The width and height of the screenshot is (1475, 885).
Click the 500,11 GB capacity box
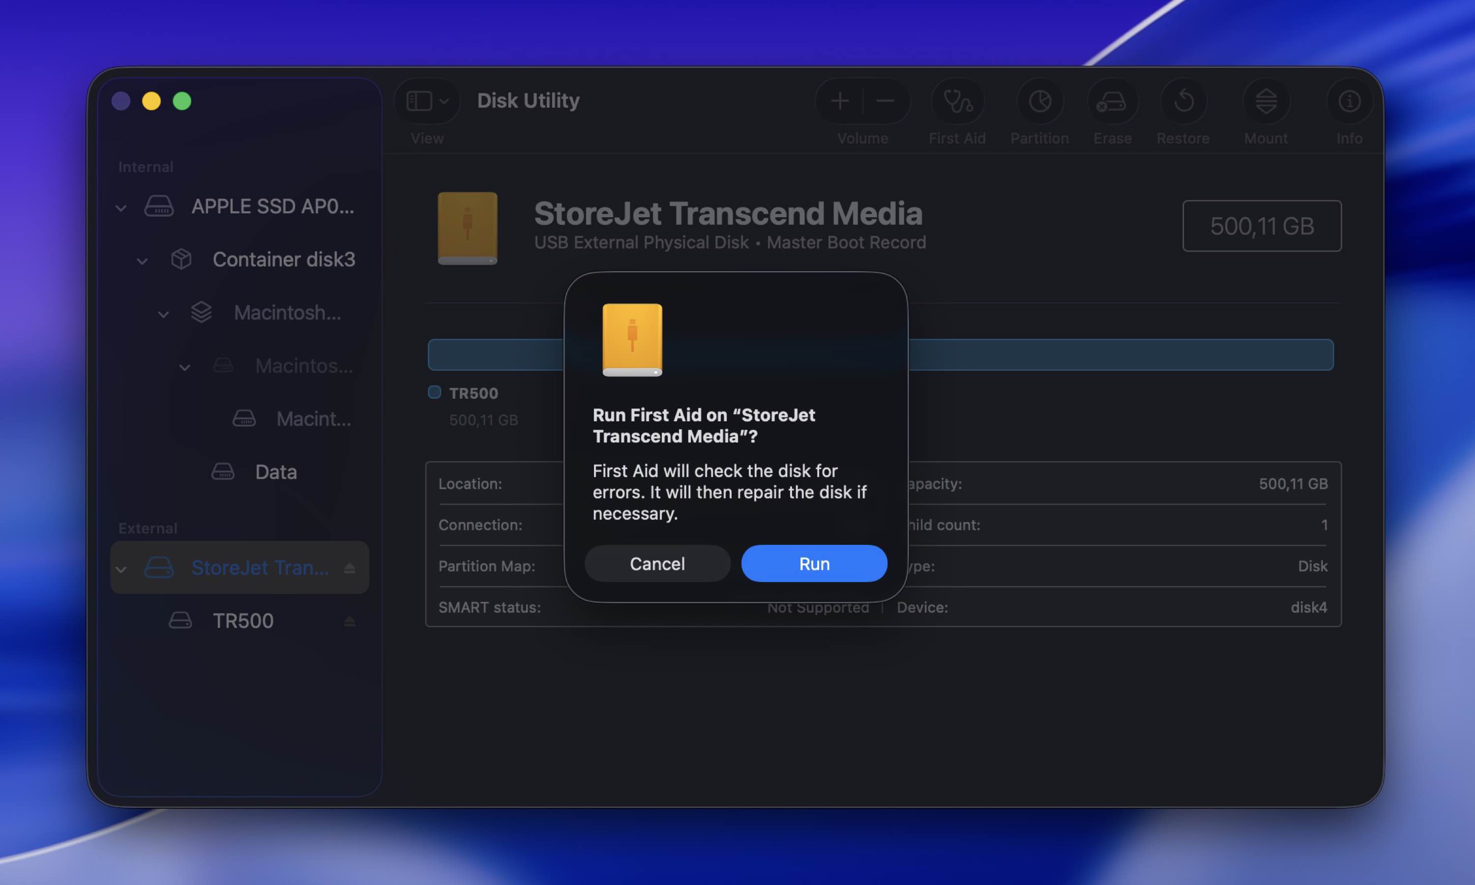[1262, 226]
